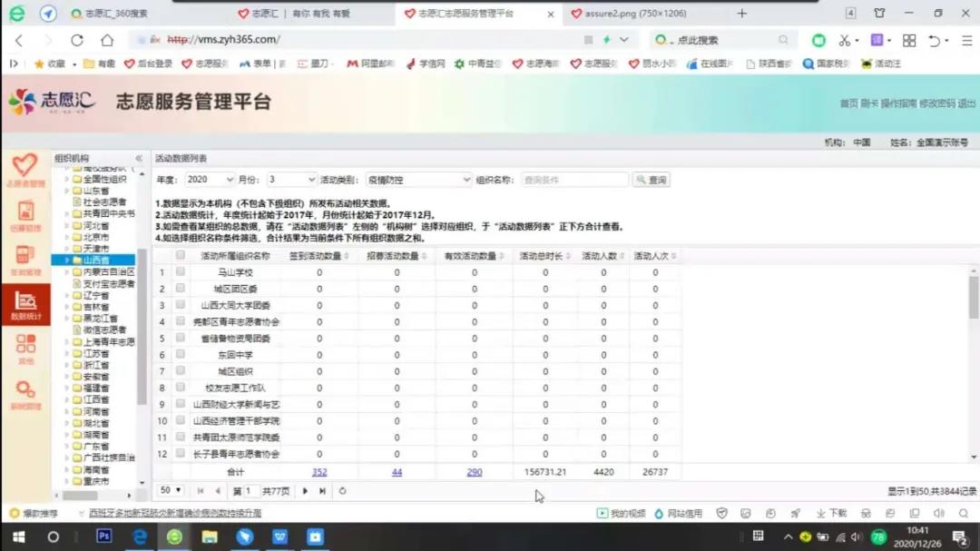Open the gears system settings sidebar icon
The image size is (980, 551).
click(x=25, y=395)
